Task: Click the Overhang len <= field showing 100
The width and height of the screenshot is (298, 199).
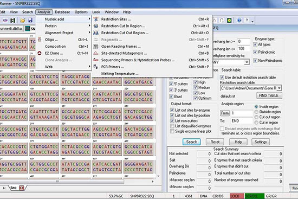Action: [x=243, y=49]
